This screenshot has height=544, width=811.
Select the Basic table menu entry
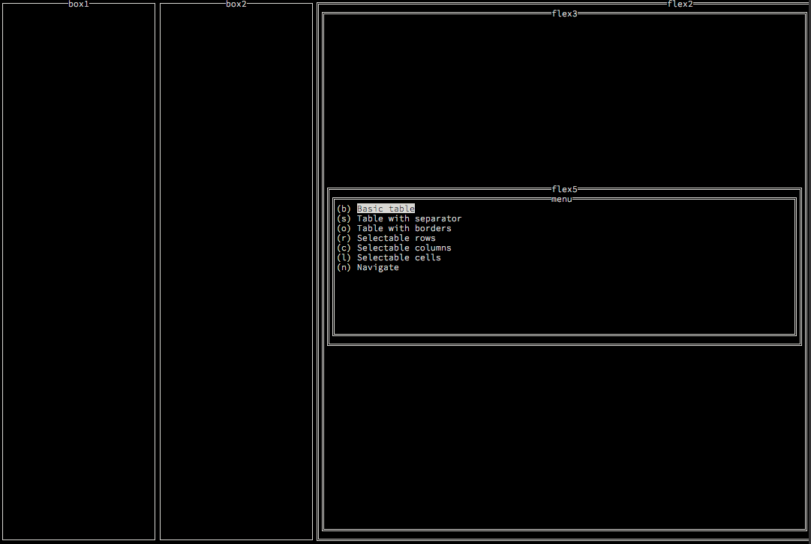coord(386,209)
